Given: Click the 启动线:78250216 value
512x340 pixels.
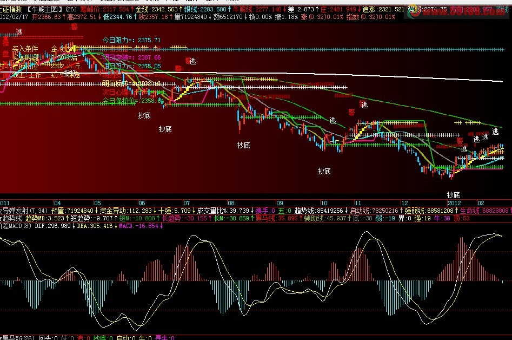Looking at the screenshot, I should pos(376,211).
